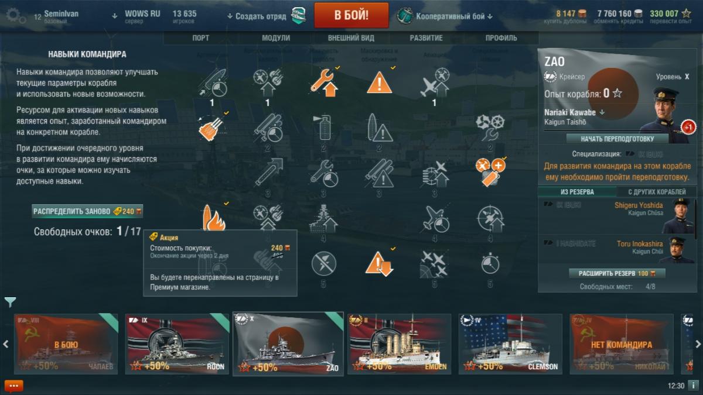
Task: Start battle with В БОЙ! button
Action: point(351,15)
